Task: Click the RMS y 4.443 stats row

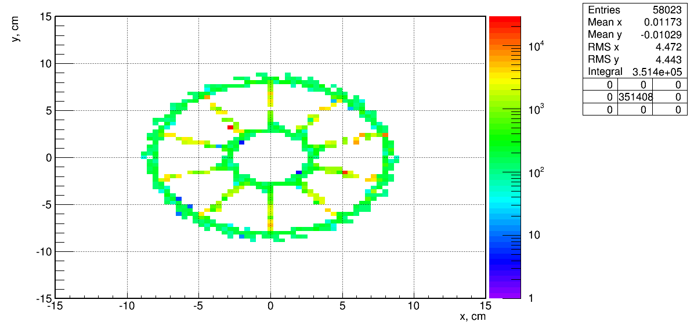Action: coord(634,59)
